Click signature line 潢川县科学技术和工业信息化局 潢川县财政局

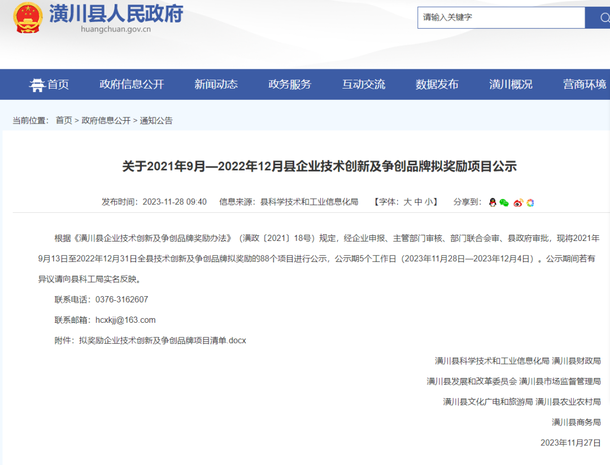518,361
